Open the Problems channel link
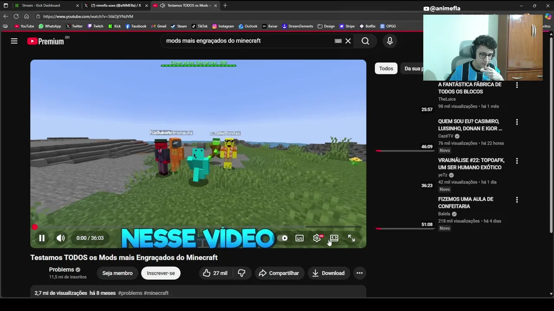 (x=61, y=270)
